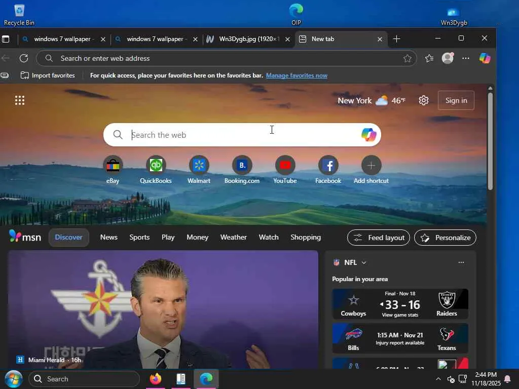Image resolution: width=519 pixels, height=389 pixels.
Task: Click the page vertical scrollbar
Action: click(x=490, y=141)
